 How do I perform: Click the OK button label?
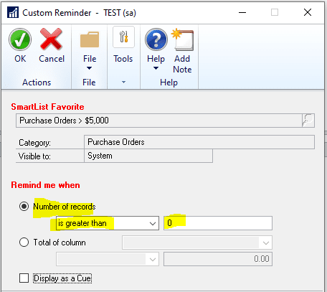(20, 59)
